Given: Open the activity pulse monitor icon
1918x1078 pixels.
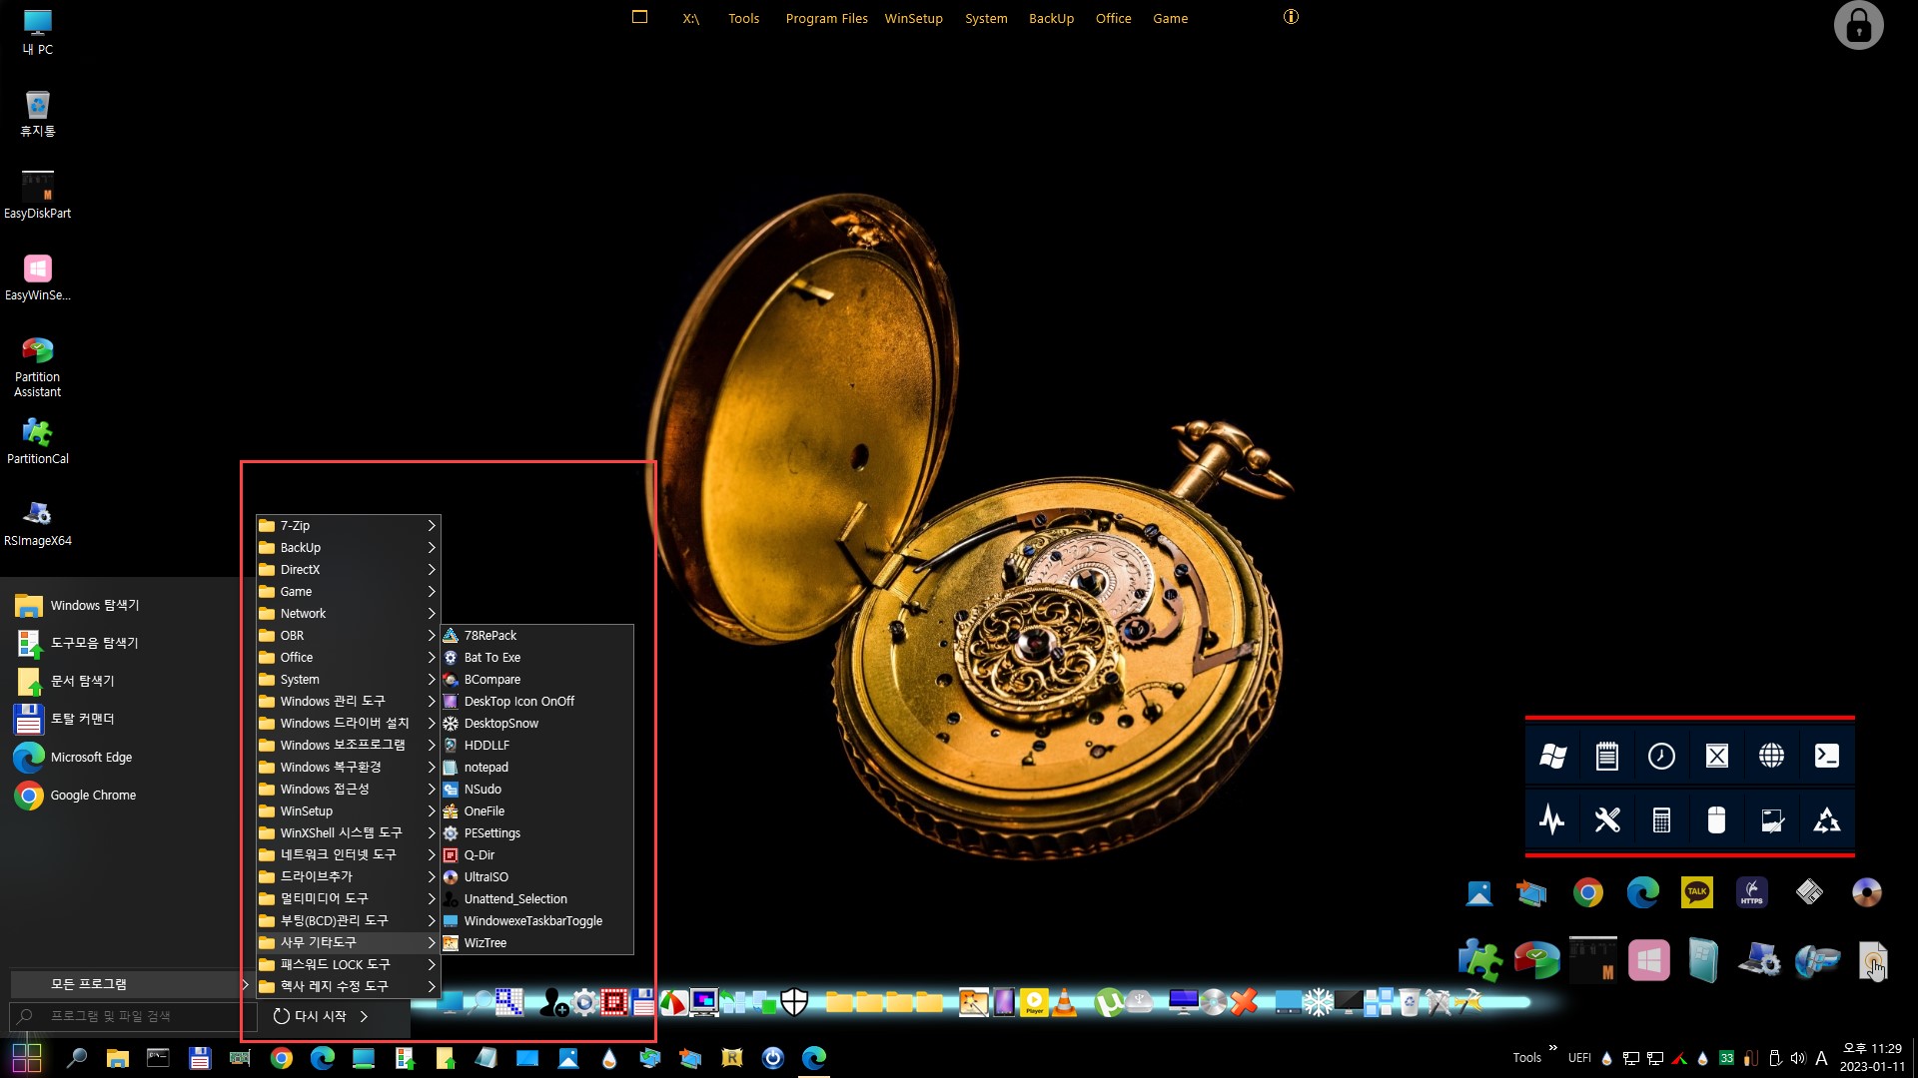Looking at the screenshot, I should click(x=1551, y=820).
